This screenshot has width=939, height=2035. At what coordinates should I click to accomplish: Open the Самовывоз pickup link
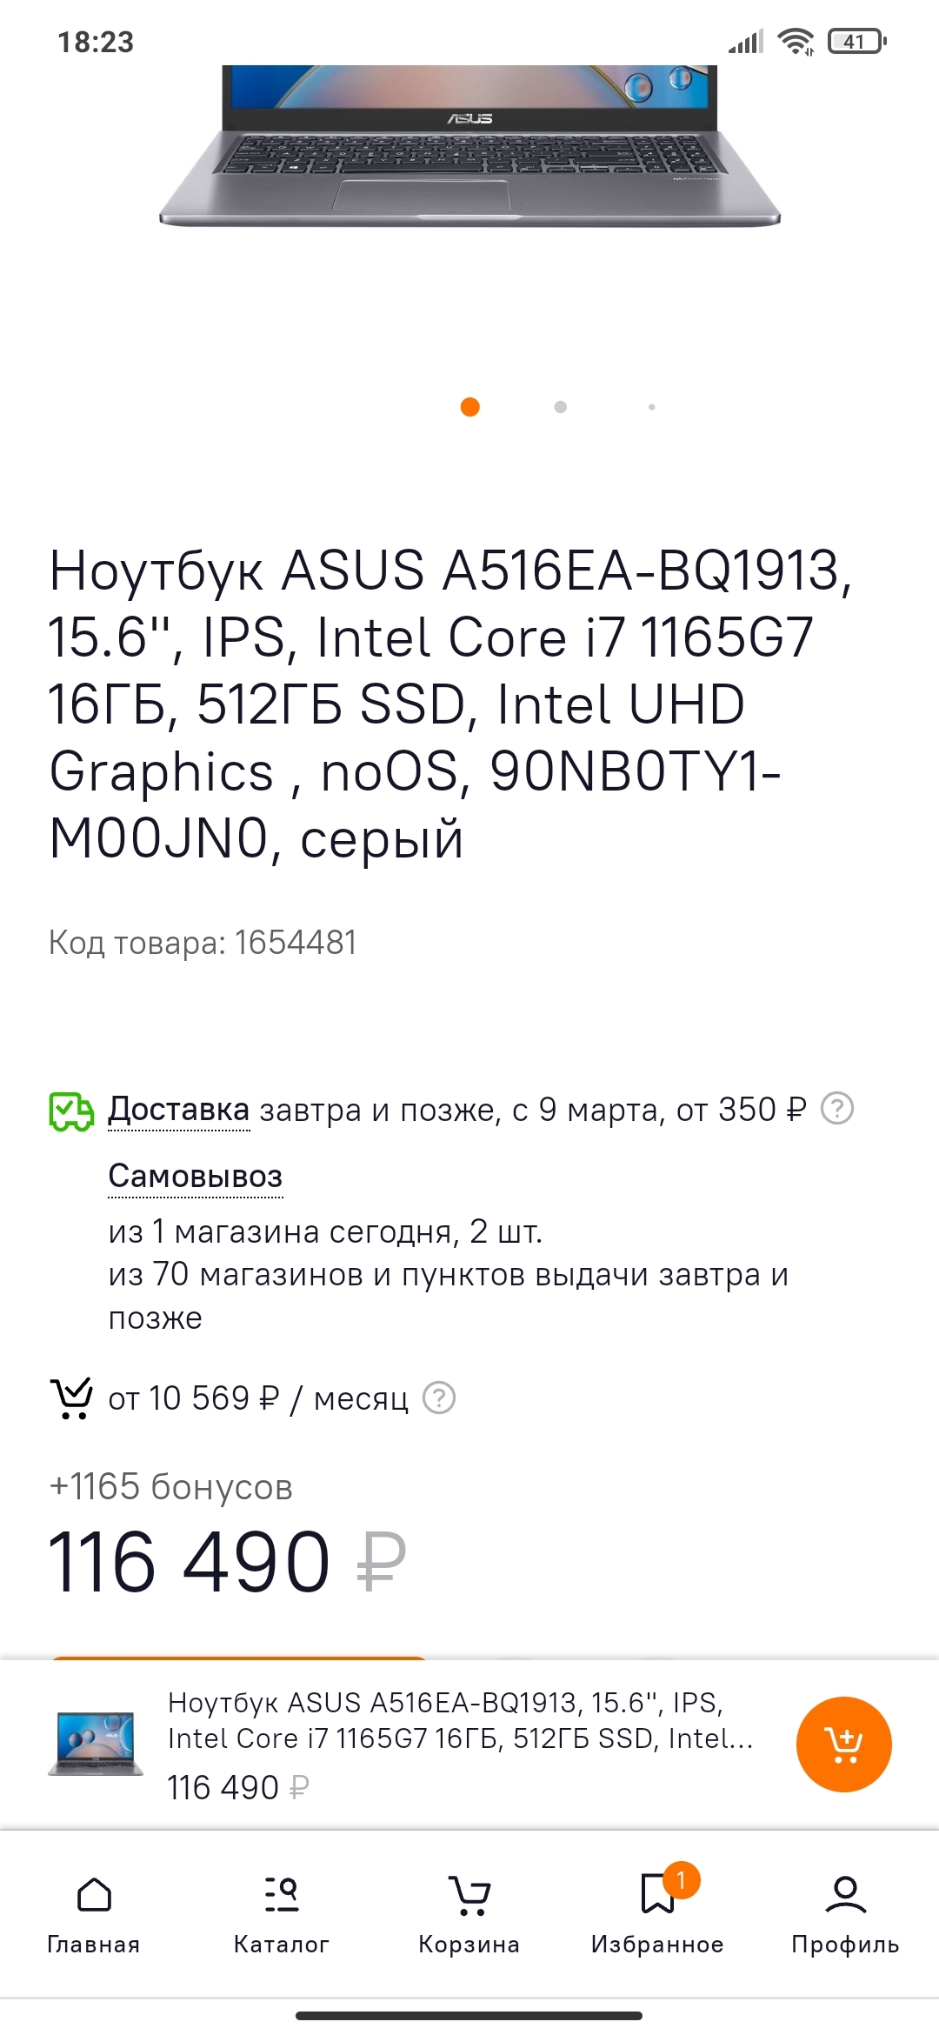click(x=196, y=1177)
